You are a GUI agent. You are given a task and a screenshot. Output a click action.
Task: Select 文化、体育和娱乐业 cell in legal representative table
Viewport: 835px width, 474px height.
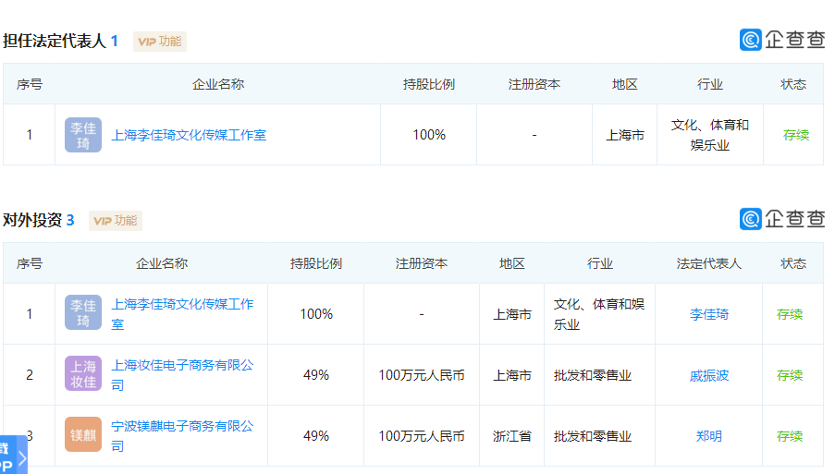pos(710,135)
